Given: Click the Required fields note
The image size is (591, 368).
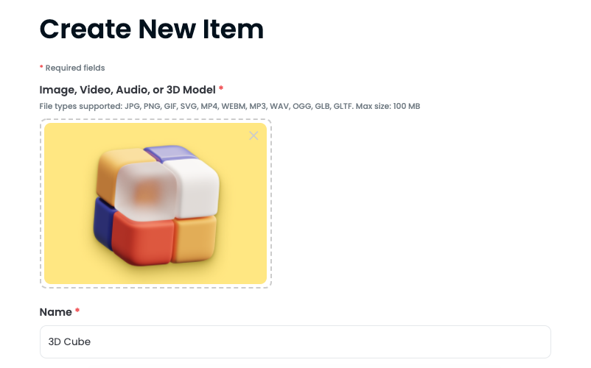Looking at the screenshot, I should tap(75, 68).
